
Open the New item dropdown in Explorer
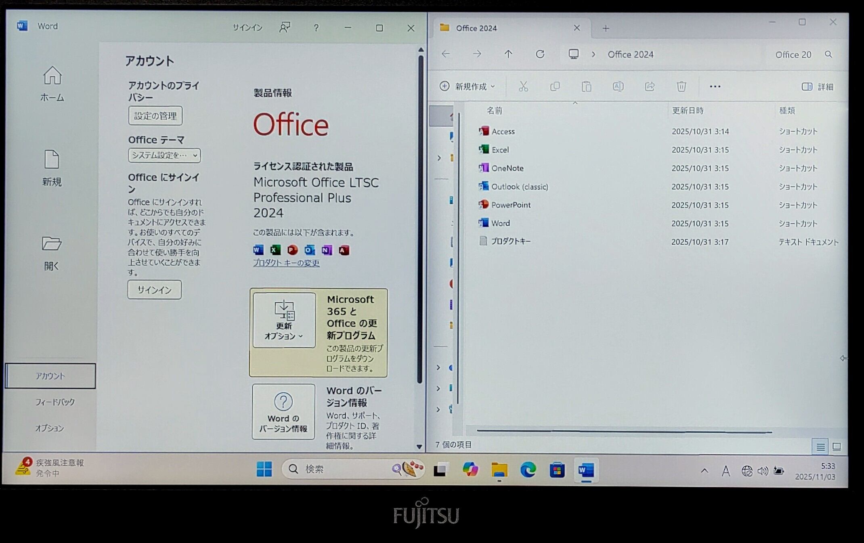click(468, 86)
